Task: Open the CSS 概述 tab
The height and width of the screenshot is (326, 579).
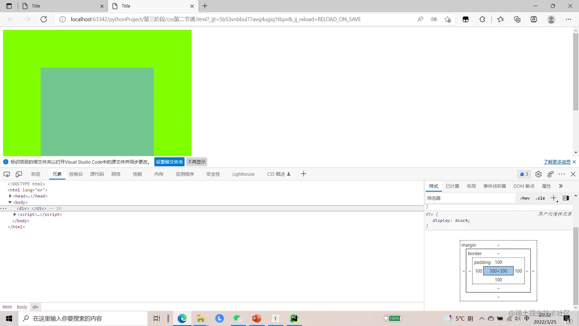Action: (x=278, y=174)
